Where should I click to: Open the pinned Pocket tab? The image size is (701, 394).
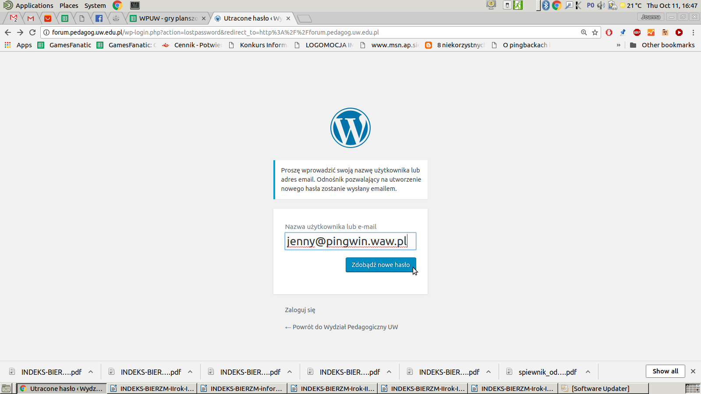point(48,18)
